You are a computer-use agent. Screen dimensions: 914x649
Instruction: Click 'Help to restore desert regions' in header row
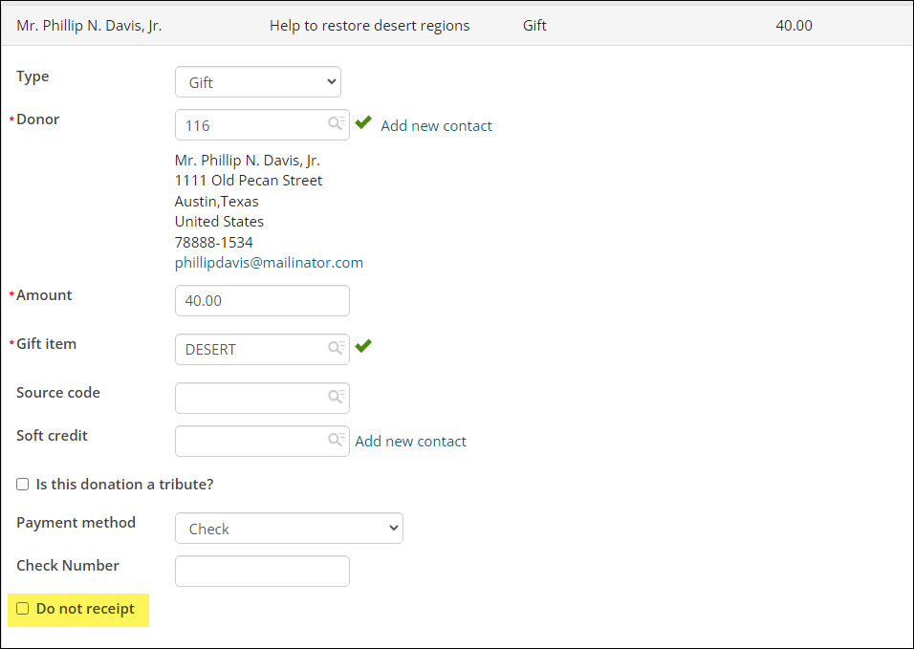(370, 26)
